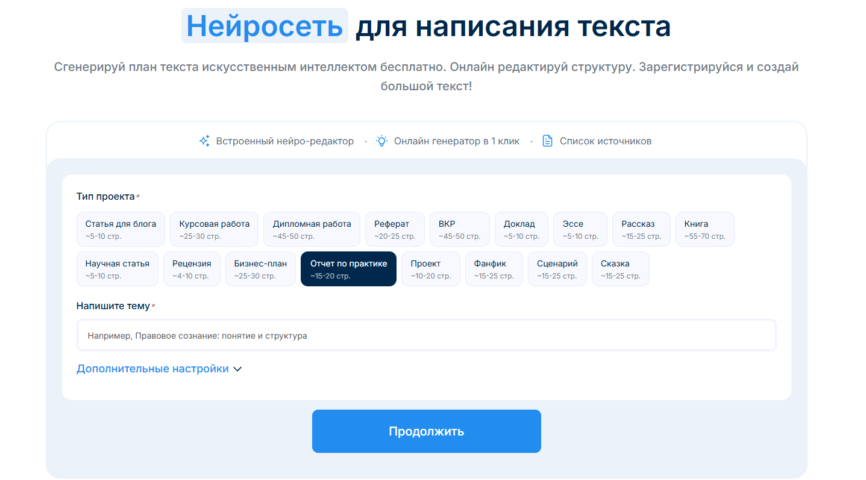Pick Доклад from the project types
Screen dimensions: 866x480
pos(521,229)
